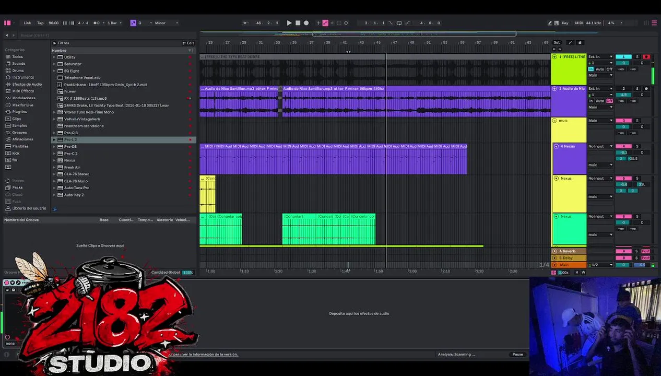Toggle track 4 Nexus activator
This screenshot has width=661, height=376.
click(x=623, y=146)
